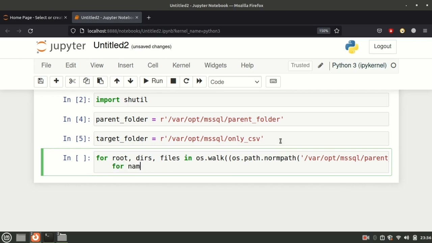The height and width of the screenshot is (243, 432).
Task: Close the Home Page browser tab
Action: (x=65, y=18)
